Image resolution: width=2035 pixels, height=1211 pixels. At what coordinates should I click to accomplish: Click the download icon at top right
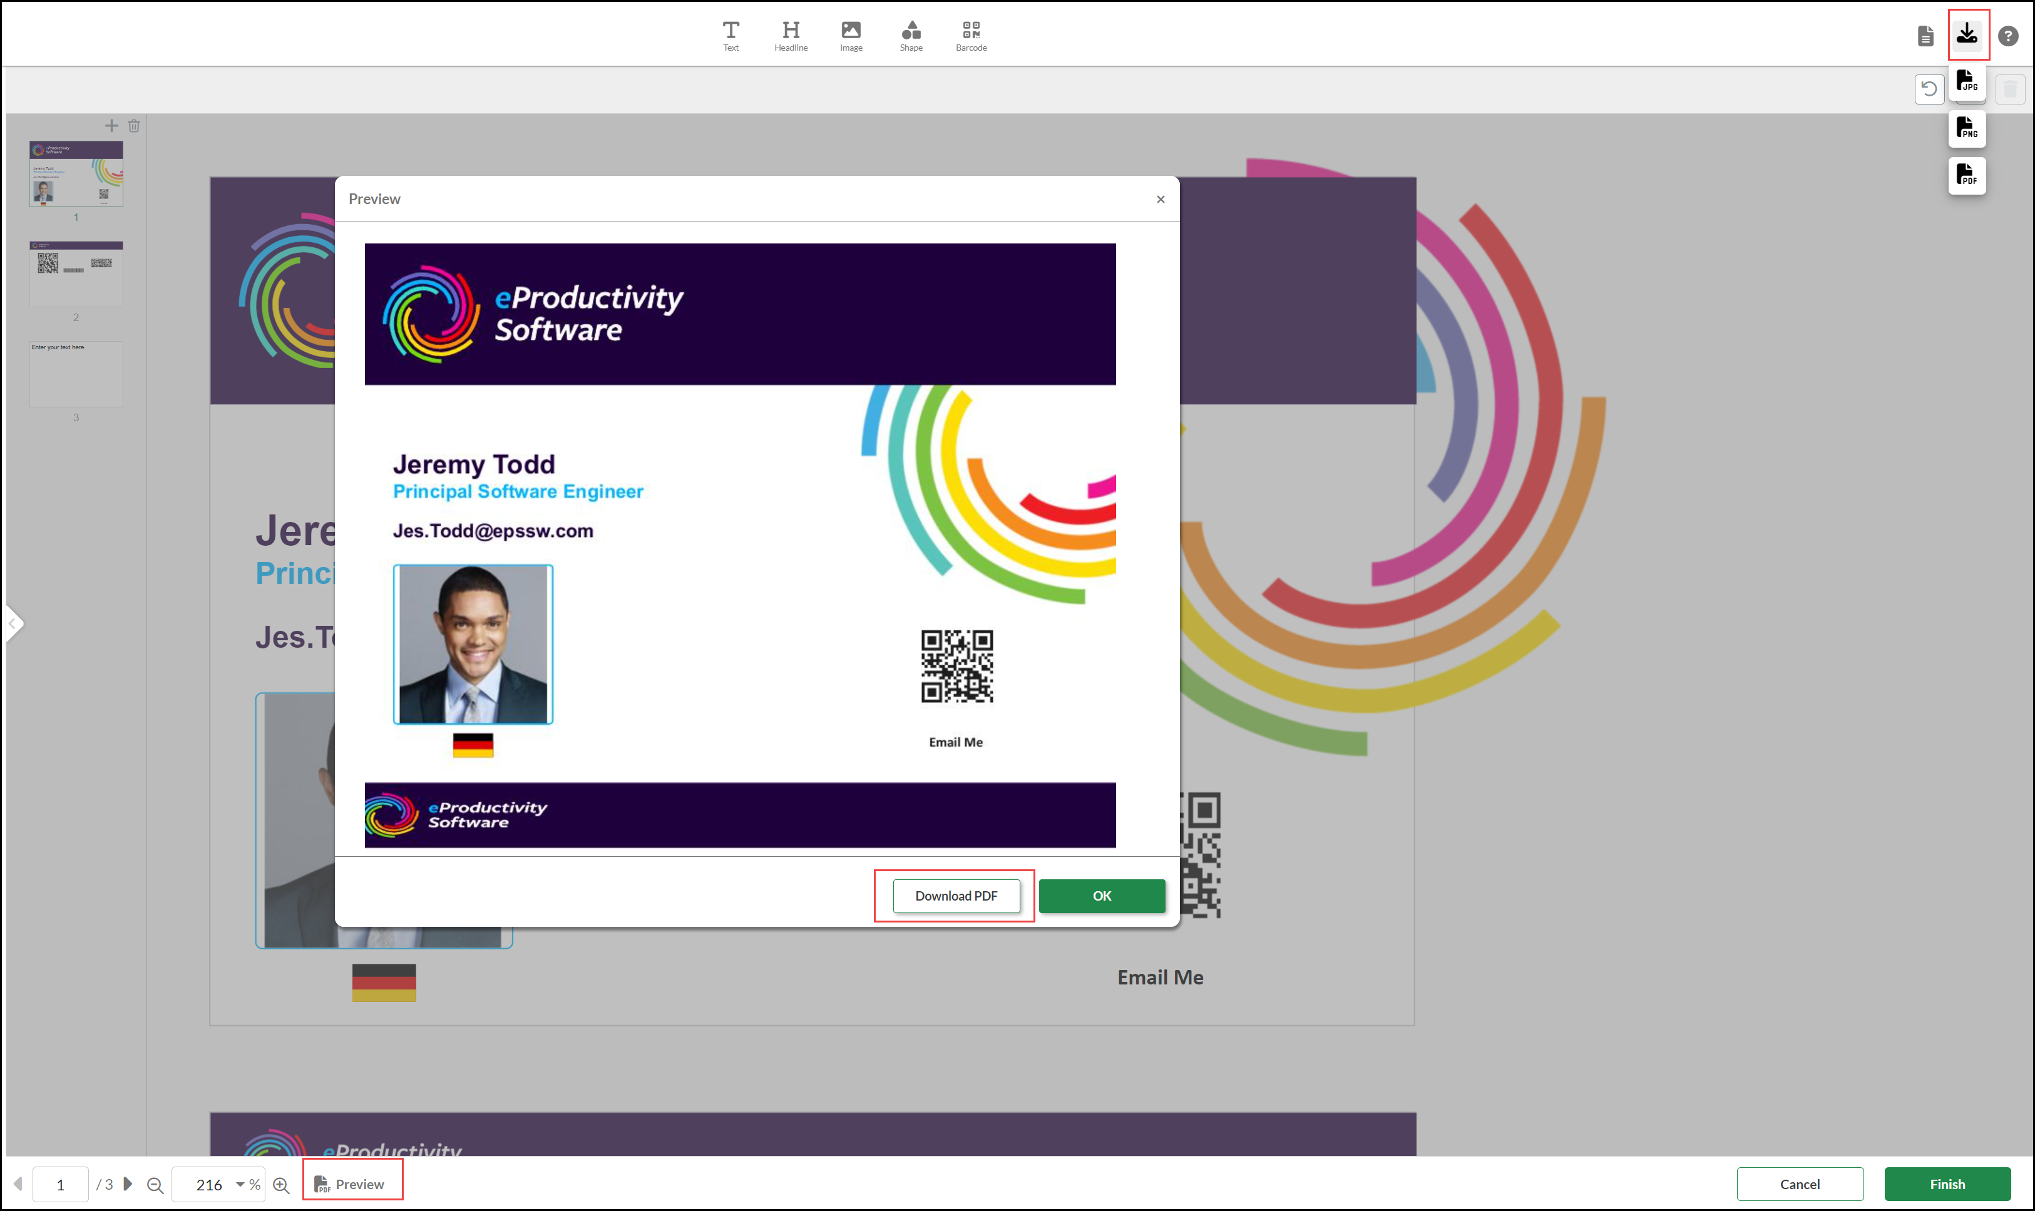(x=1967, y=34)
